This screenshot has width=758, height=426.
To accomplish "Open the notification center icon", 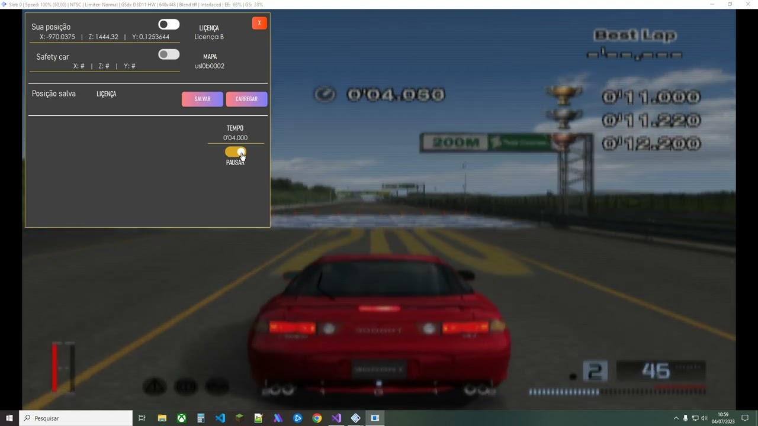I will click(x=745, y=418).
